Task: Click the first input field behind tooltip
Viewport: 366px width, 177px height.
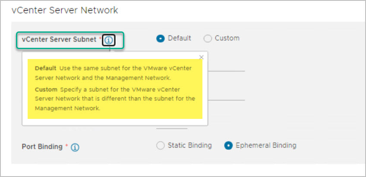Action: click(x=227, y=69)
